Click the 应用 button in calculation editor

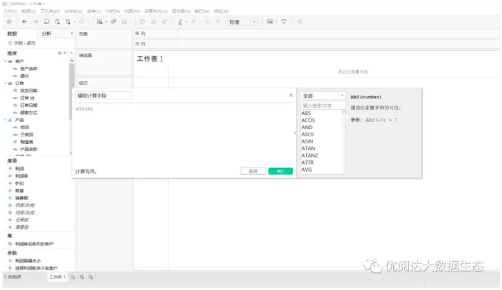point(253,171)
